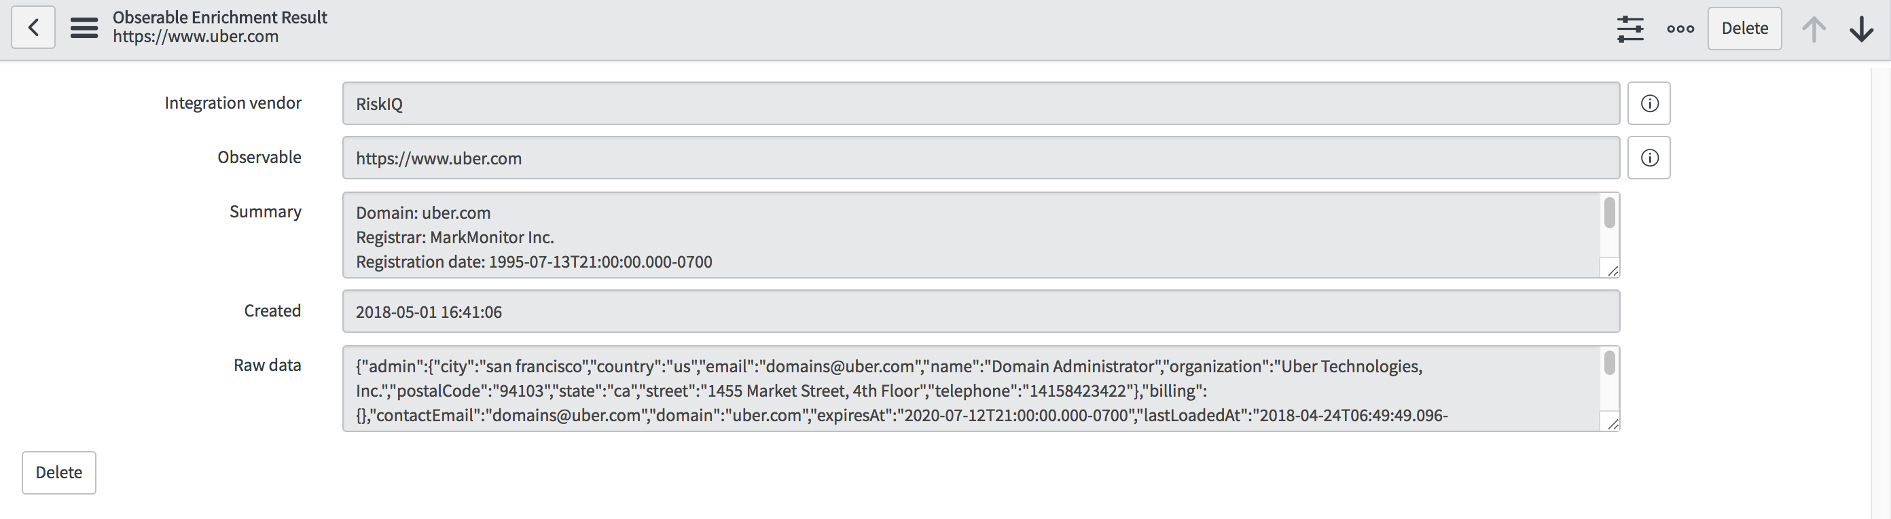This screenshot has width=1891, height=519.
Task: Click the 'Registrar: MarkMonitor Inc.' summary line
Action: click(455, 237)
